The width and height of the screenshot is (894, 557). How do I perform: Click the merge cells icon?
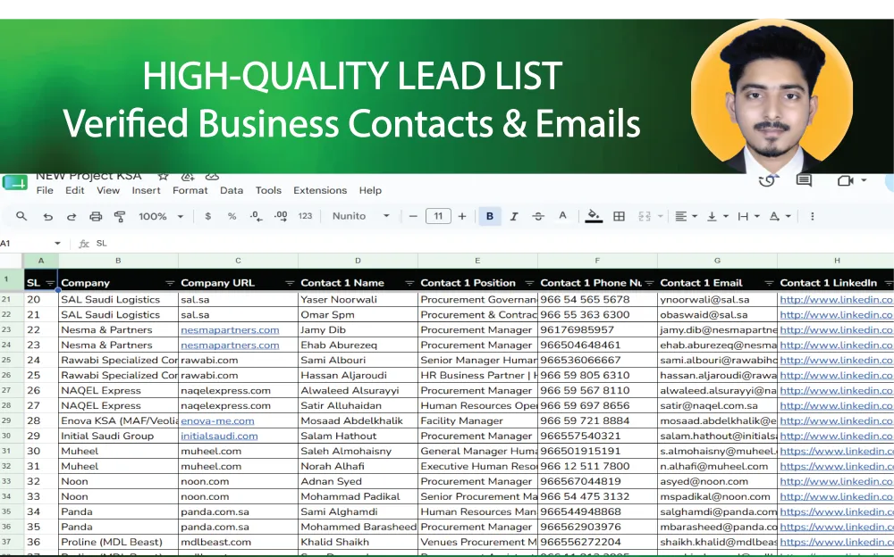coord(645,216)
